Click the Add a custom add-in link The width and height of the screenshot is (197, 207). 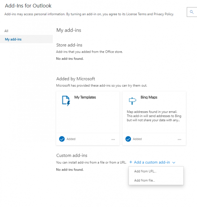pyautogui.click(x=152, y=162)
